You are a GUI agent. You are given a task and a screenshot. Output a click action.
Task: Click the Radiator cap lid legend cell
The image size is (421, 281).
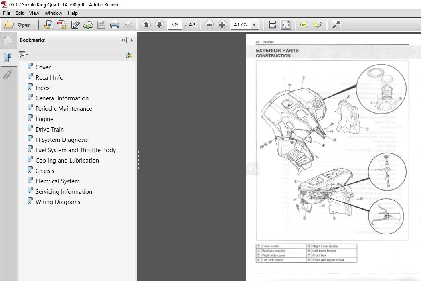click(281, 251)
